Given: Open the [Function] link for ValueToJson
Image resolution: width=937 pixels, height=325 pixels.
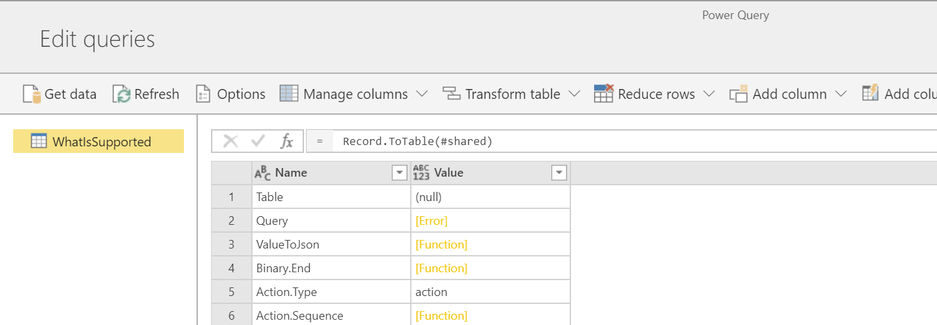Looking at the screenshot, I should pyautogui.click(x=441, y=245).
